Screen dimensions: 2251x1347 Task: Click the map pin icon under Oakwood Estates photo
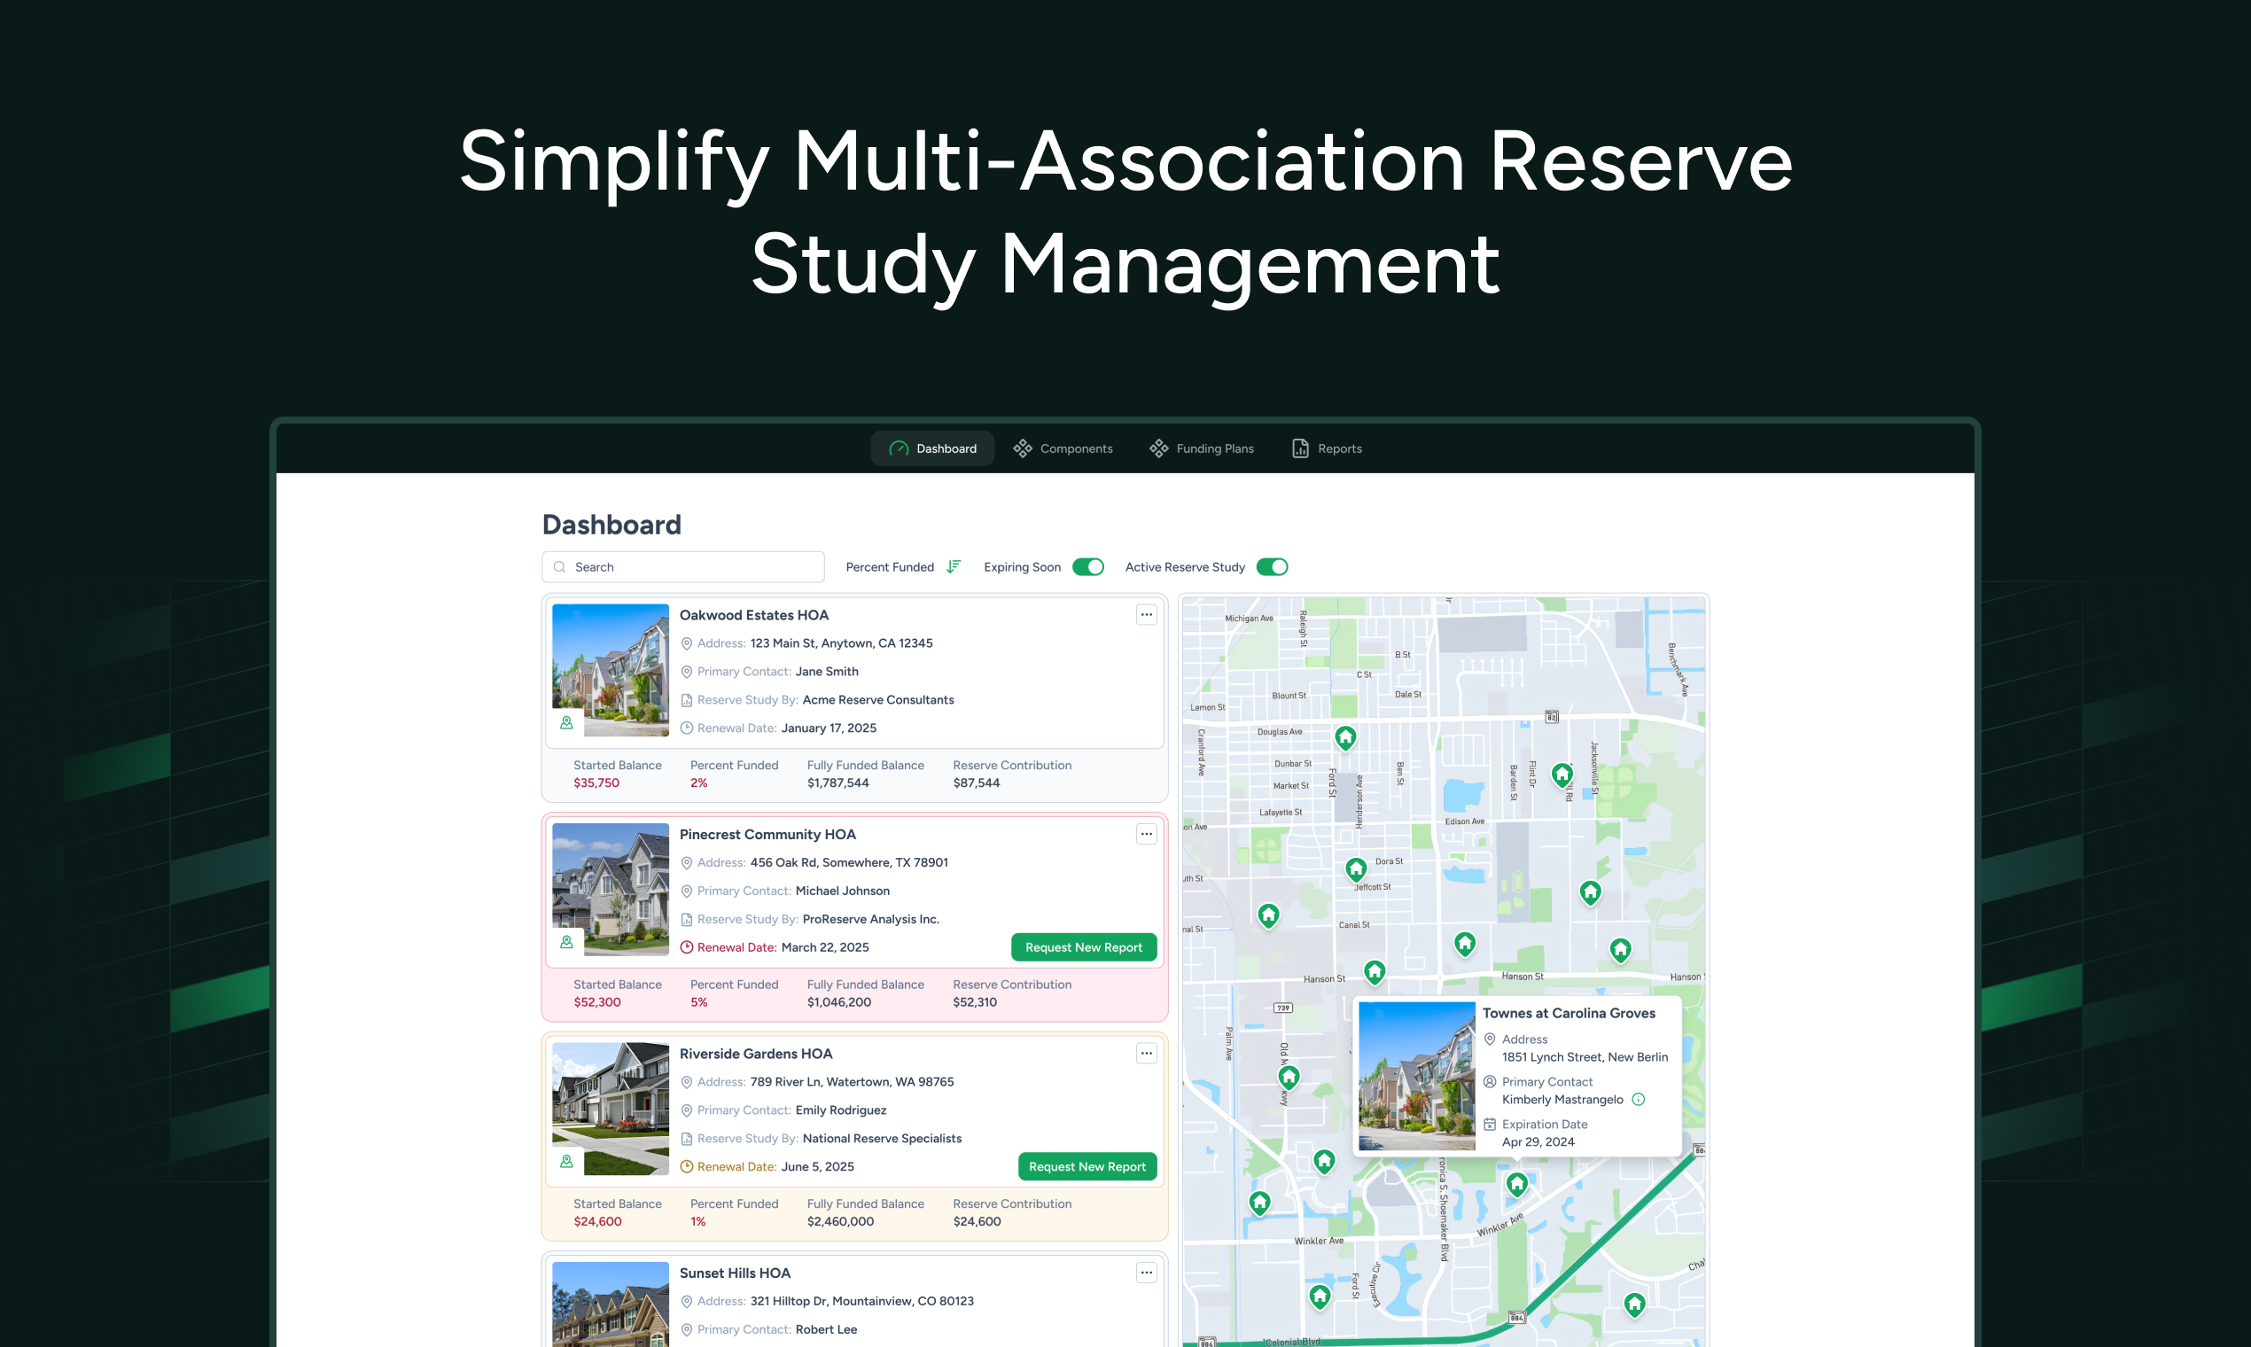(566, 722)
